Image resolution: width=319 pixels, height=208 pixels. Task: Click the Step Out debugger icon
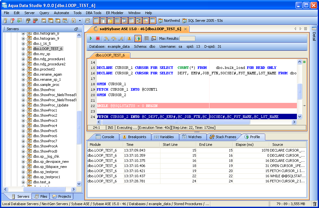coord(121,38)
